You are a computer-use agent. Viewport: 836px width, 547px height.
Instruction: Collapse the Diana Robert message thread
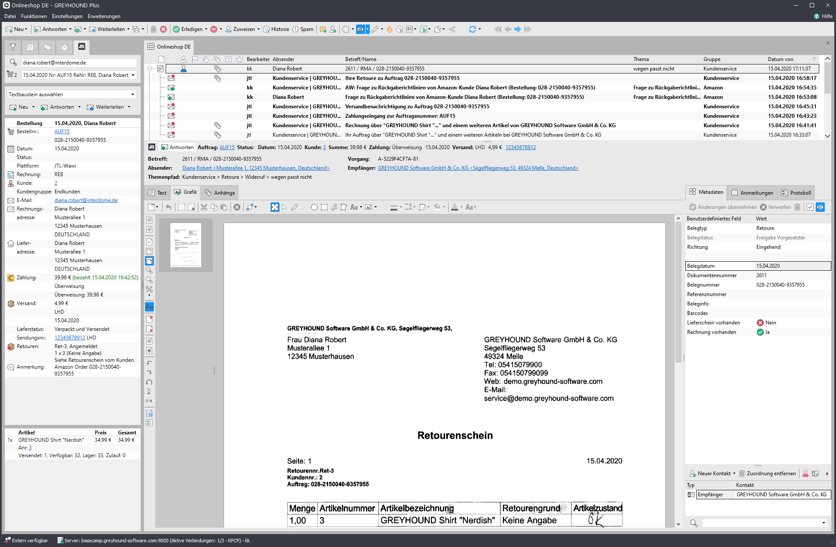click(149, 69)
